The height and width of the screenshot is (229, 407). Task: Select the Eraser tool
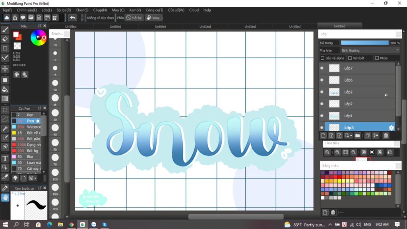[x=5, y=39]
